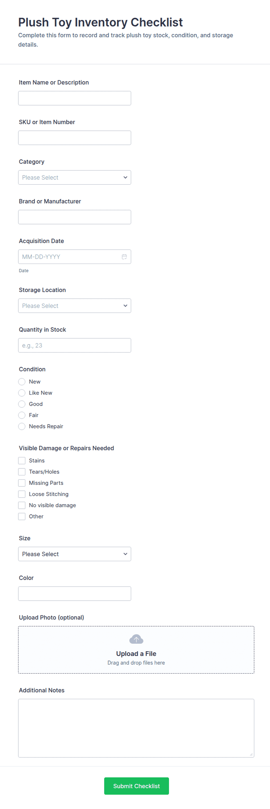Focus the Item Name or Description field
The image size is (270, 809).
tap(75, 98)
